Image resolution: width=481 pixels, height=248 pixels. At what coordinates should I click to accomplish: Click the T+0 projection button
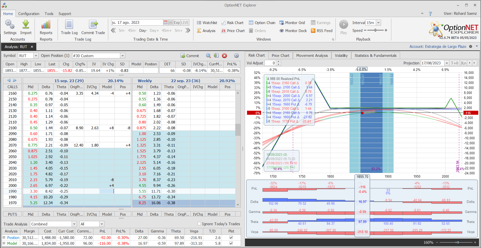[x=454, y=63]
